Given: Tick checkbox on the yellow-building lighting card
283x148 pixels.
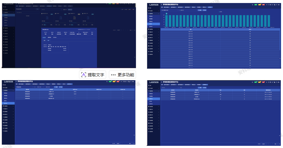Looking at the screenshot, I should coord(69,13).
